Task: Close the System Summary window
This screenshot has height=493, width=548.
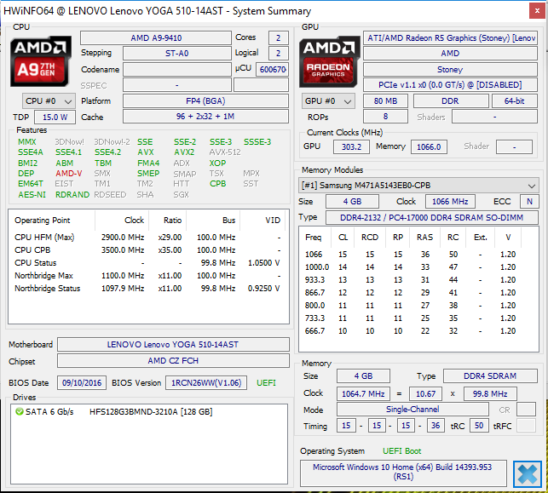Action: click(x=537, y=11)
